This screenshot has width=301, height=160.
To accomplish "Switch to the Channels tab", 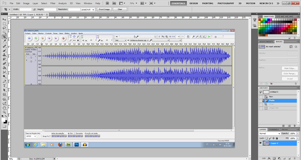I will 274,129.
